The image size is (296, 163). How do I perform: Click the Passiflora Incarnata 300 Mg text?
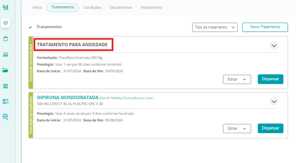coord(81,58)
